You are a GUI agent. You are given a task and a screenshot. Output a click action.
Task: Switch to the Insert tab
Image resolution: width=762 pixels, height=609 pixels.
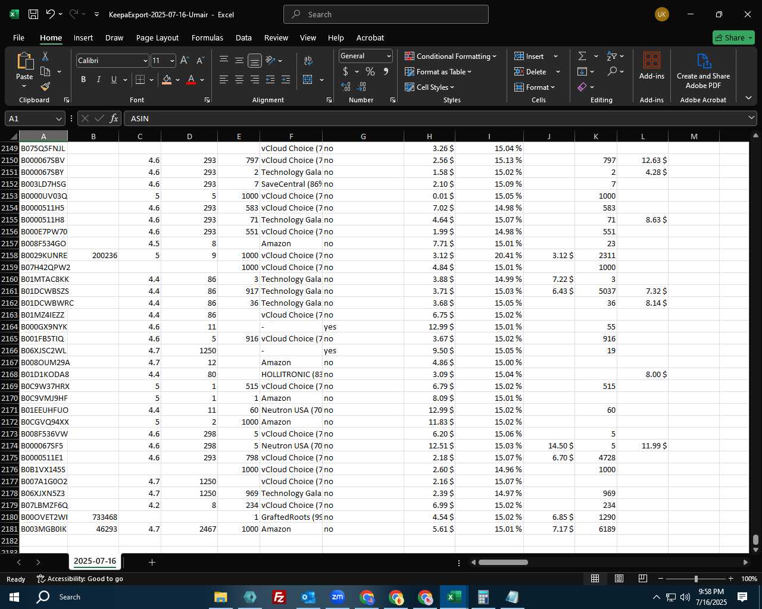pos(83,37)
